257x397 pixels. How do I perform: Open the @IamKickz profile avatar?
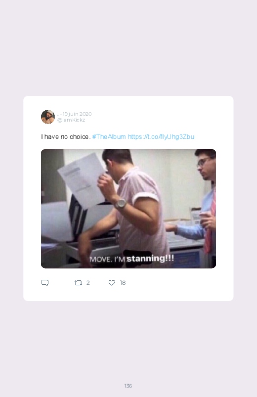pyautogui.click(x=48, y=117)
